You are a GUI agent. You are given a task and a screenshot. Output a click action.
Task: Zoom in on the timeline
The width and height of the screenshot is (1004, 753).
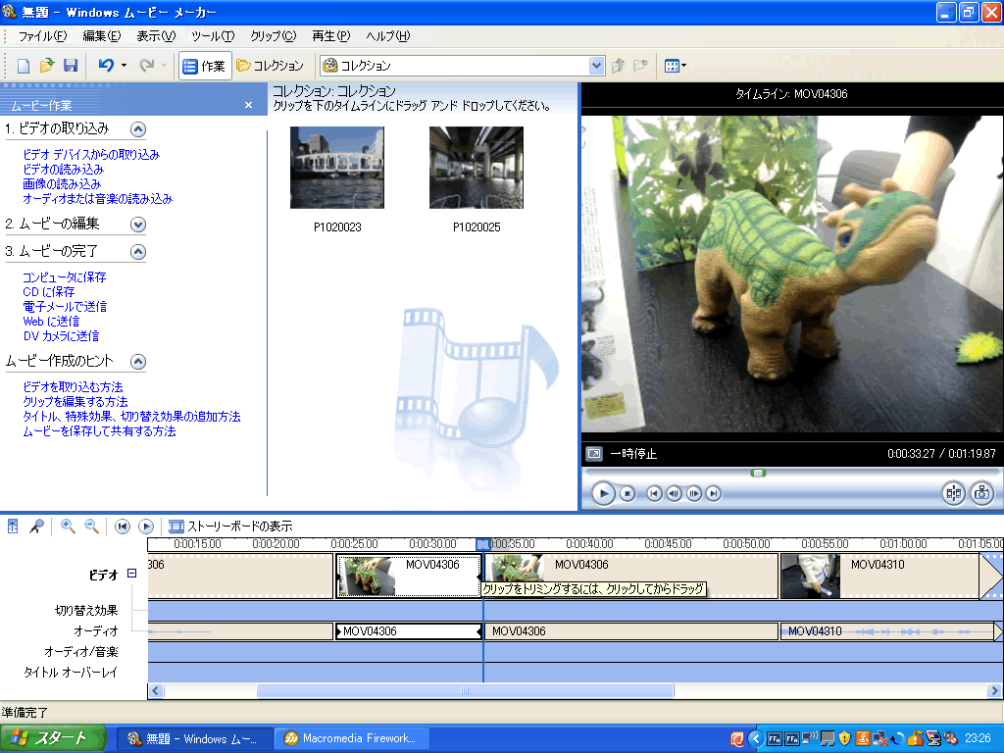68,527
